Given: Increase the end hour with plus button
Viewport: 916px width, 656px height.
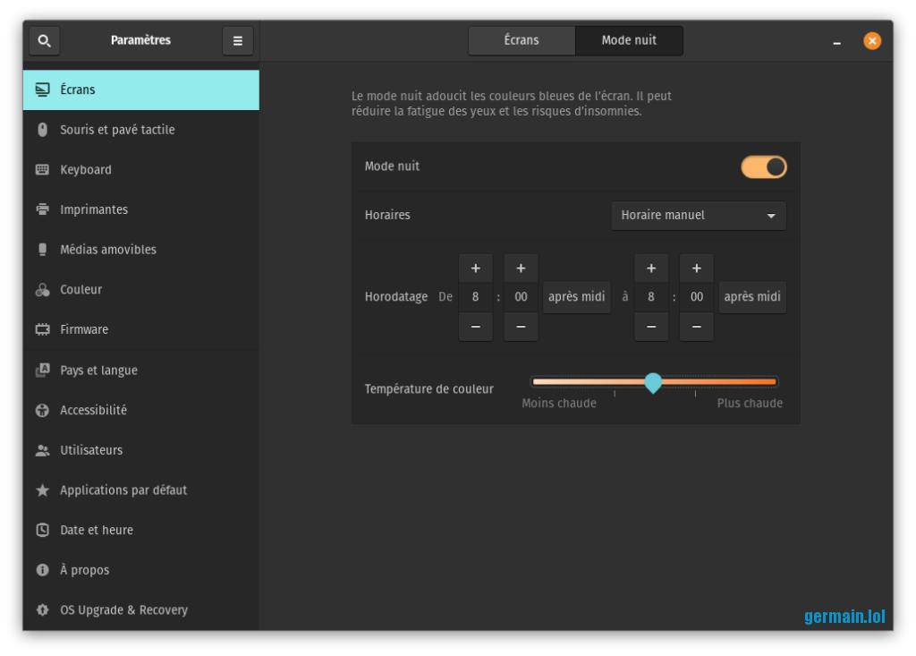Looking at the screenshot, I should [x=651, y=268].
